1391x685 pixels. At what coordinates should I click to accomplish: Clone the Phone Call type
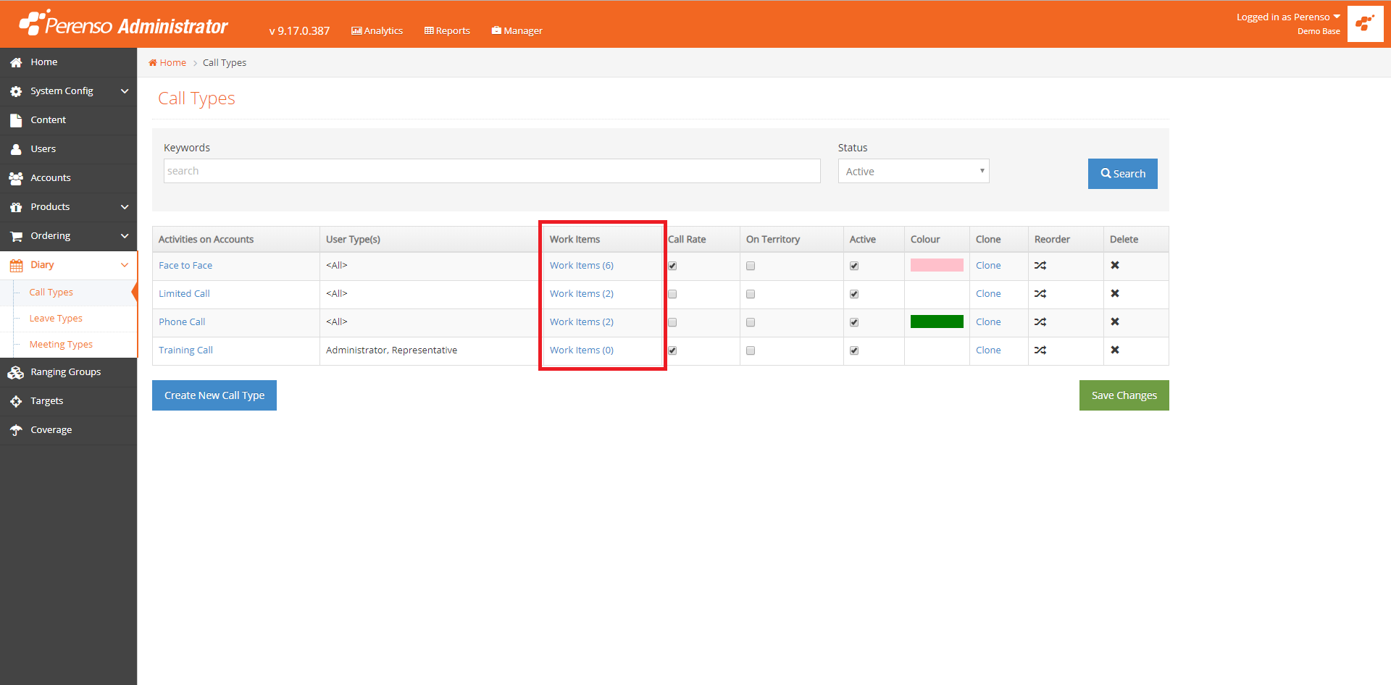tap(988, 322)
